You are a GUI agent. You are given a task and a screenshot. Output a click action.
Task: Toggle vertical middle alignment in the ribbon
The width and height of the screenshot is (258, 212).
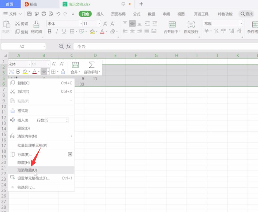pos(132,24)
